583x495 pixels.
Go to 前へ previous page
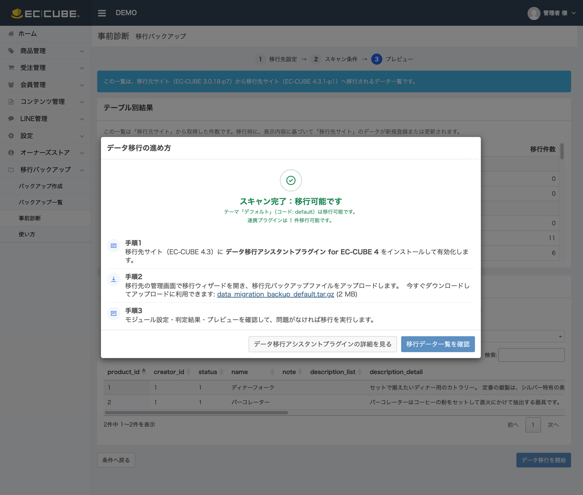point(513,425)
